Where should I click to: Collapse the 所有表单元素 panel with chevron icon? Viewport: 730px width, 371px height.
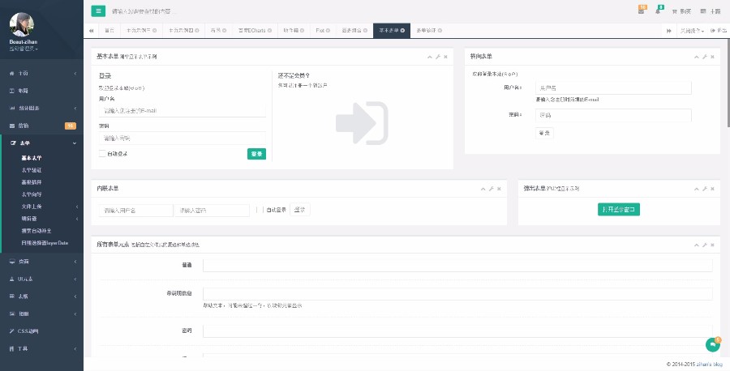pos(697,245)
